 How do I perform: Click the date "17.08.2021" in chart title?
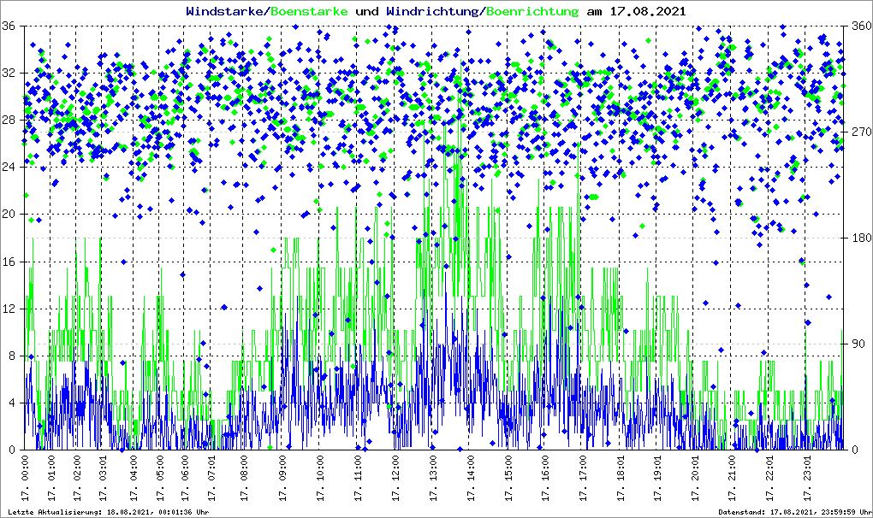(648, 11)
